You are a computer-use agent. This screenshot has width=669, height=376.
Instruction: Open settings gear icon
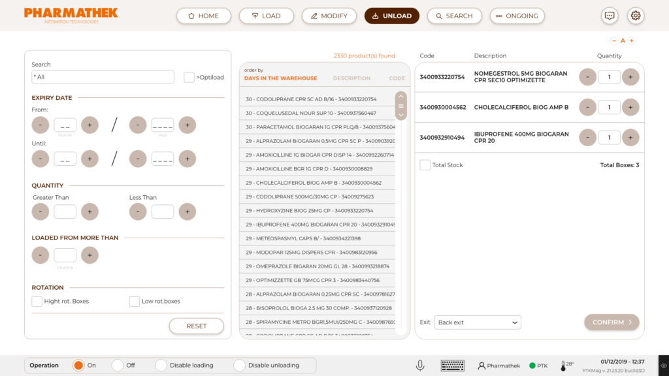pyautogui.click(x=635, y=16)
